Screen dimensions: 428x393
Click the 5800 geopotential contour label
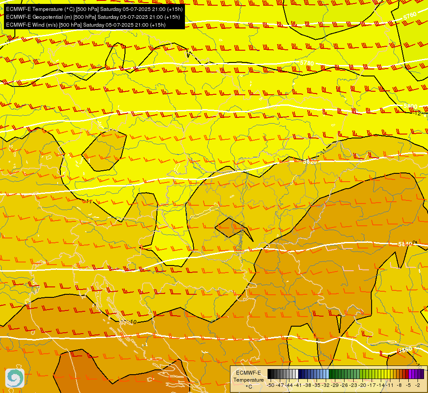tap(411, 106)
